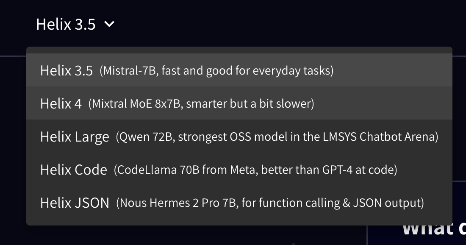Select the Mistral-7B everyday tasks model

(186, 70)
